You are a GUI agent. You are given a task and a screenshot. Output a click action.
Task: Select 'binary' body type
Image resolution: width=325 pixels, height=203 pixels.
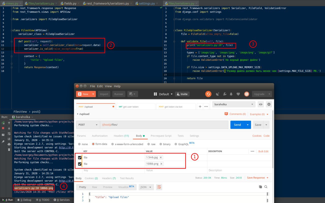pyautogui.click(x=161, y=144)
